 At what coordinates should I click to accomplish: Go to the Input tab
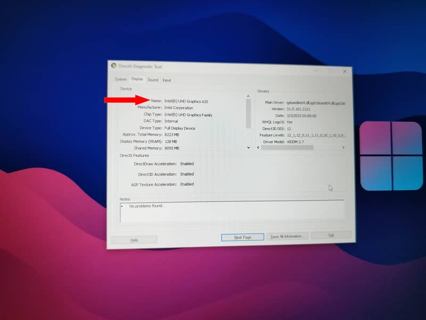167,81
